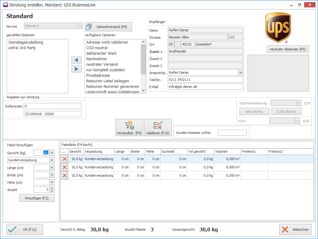Delete the second package row with red X

tap(65, 167)
